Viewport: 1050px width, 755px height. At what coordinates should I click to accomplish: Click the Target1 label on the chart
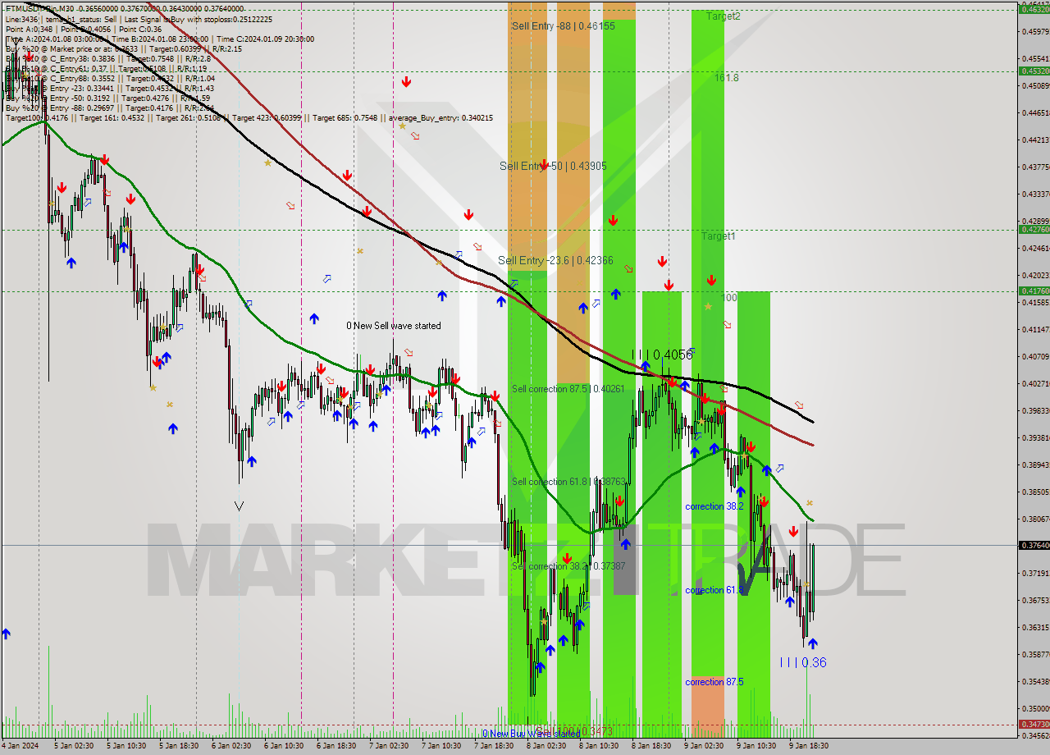718,236
